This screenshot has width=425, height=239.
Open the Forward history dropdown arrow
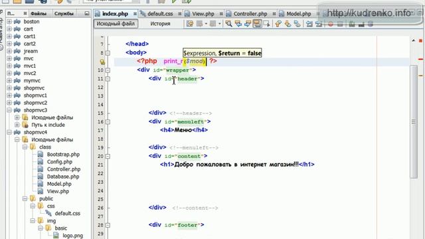click(220, 24)
